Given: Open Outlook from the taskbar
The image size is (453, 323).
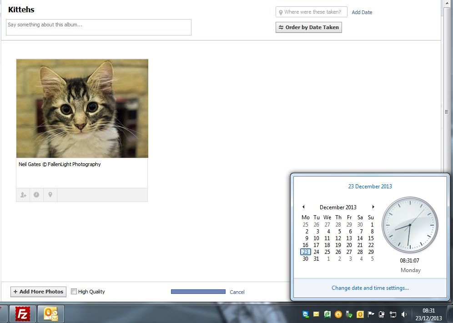Looking at the screenshot, I should coord(50,314).
